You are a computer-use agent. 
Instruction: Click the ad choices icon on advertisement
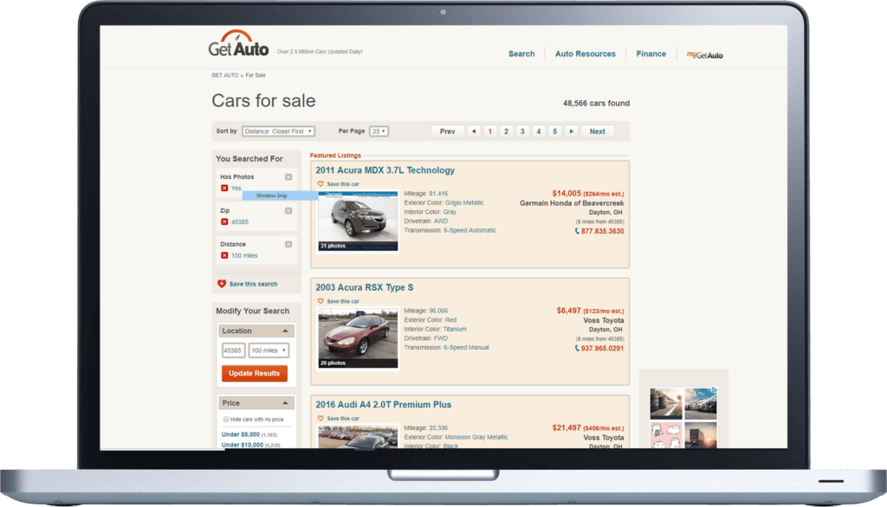715,390
